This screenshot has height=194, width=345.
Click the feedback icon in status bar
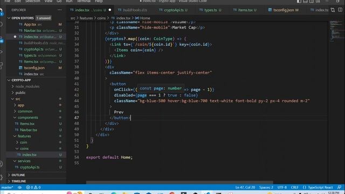click(x=339, y=188)
